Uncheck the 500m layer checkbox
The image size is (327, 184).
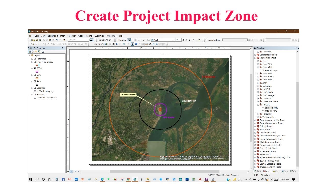[35, 68]
